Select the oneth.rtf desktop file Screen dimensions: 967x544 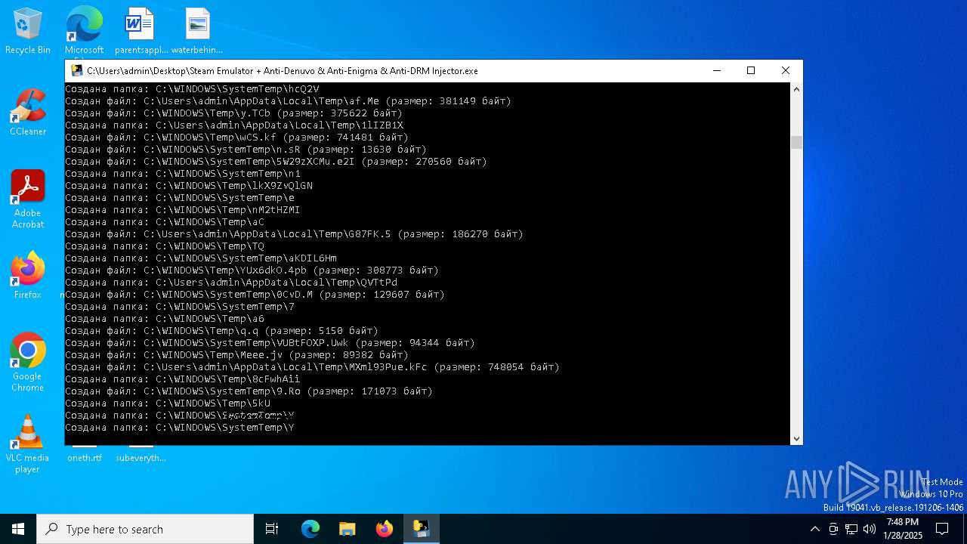click(84, 457)
